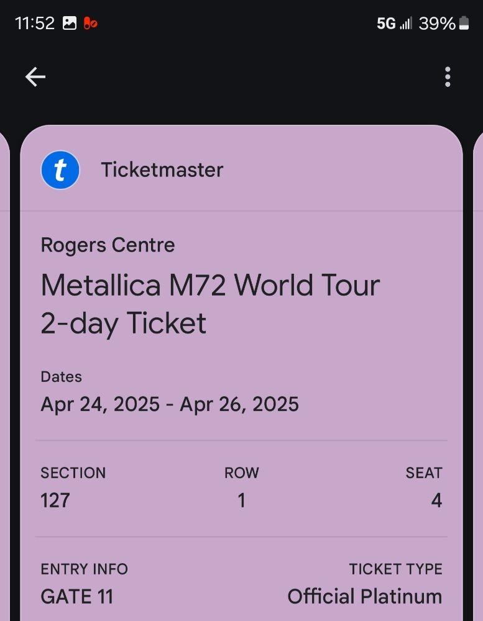Viewport: 483px width, 621px height.
Task: Tap the section number 127
Action: click(55, 501)
